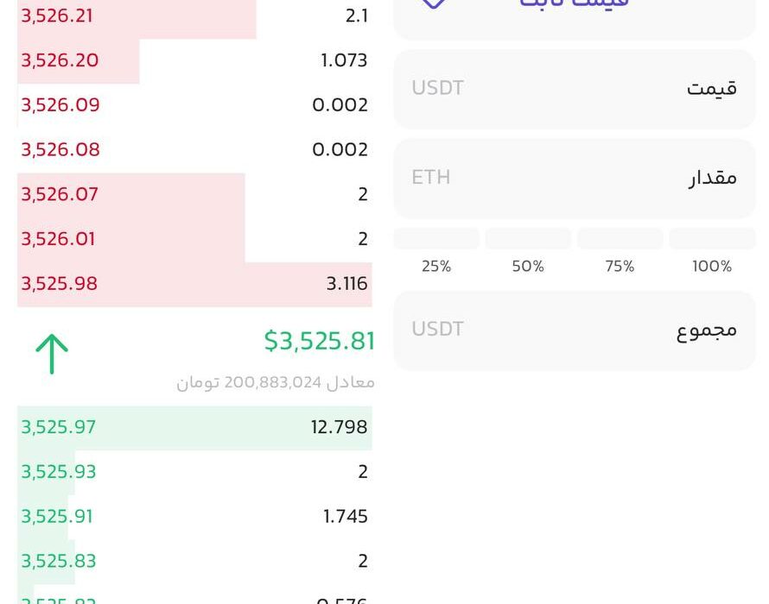Click the diamond icon beside the purple heading
Viewport: 769px width, 604px height.
coord(434,3)
